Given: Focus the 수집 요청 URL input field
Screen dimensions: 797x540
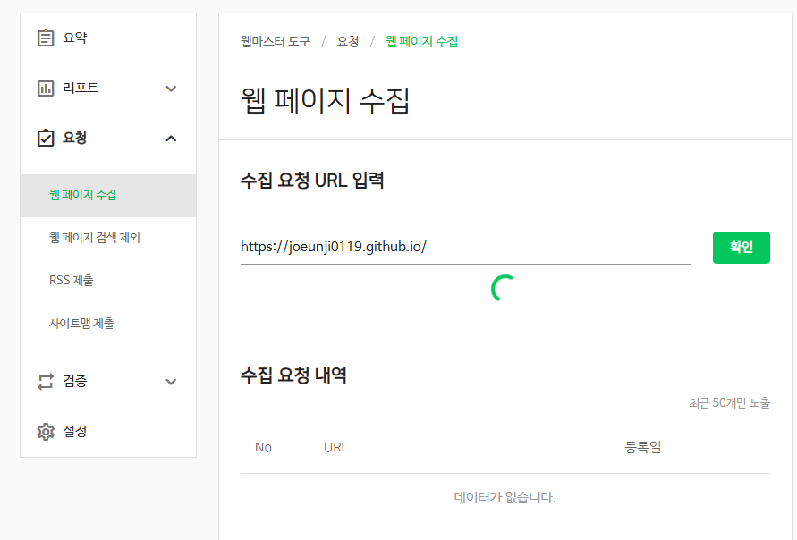Looking at the screenshot, I should (466, 247).
